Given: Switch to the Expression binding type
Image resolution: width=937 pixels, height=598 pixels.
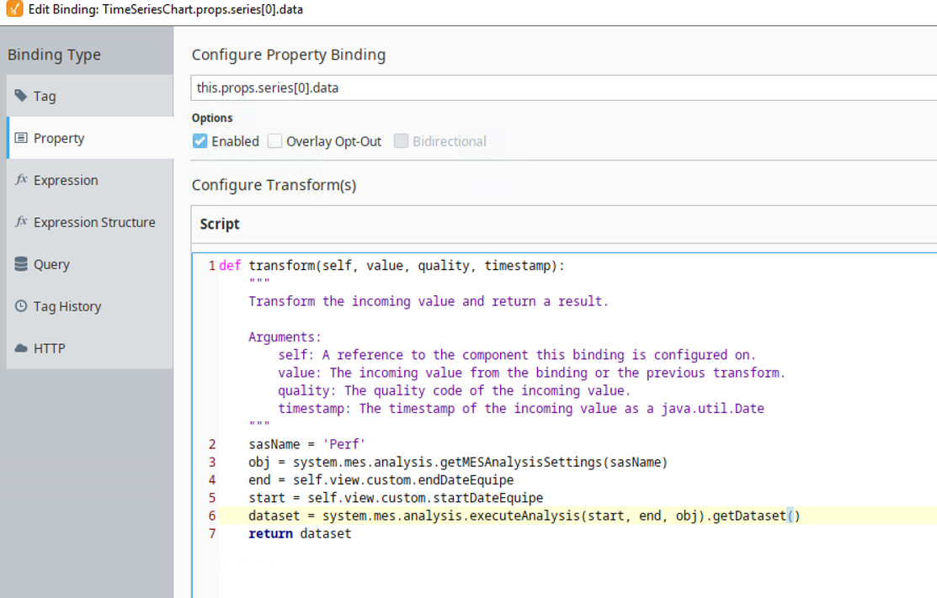Looking at the screenshot, I should pyautogui.click(x=89, y=180).
